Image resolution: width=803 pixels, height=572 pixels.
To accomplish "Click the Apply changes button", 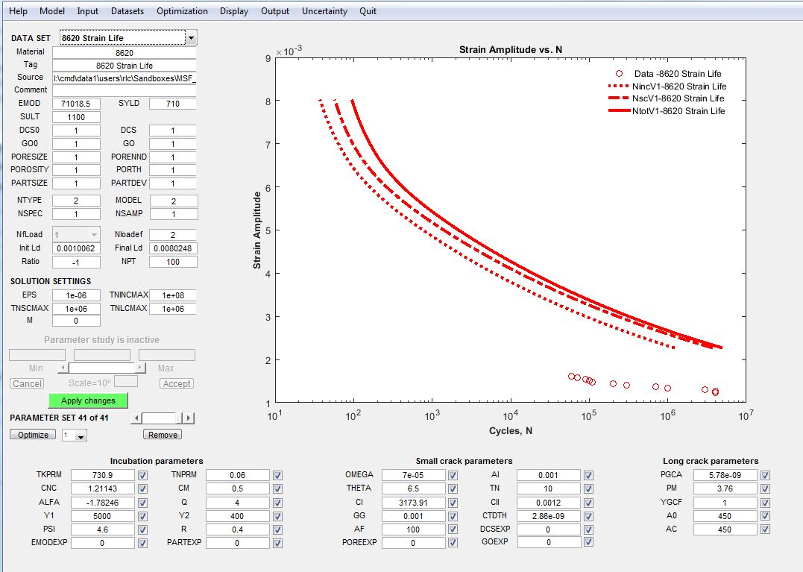I will (88, 400).
